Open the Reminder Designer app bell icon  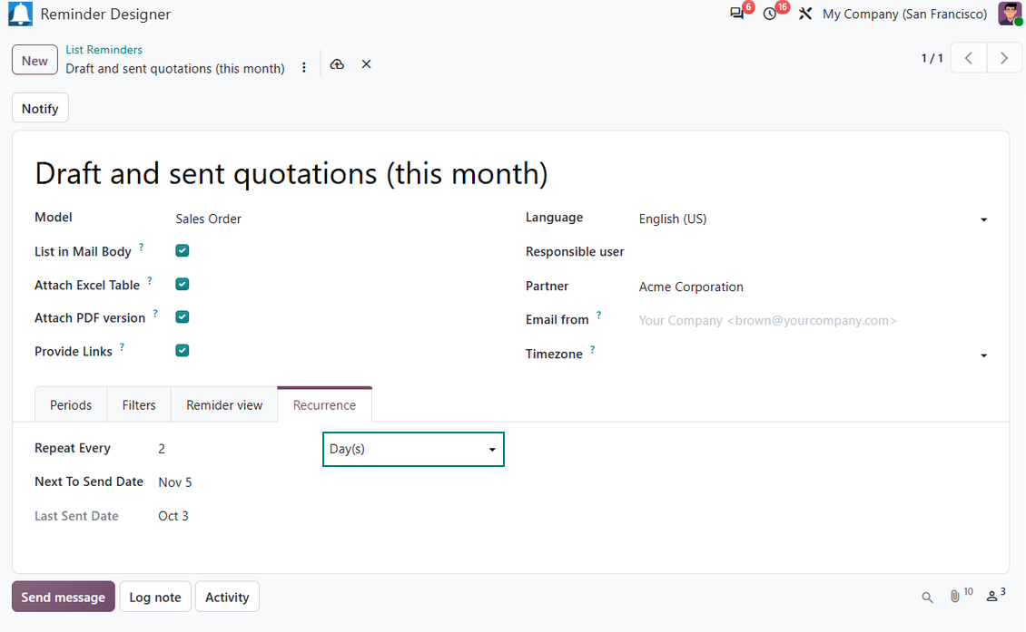coord(20,14)
